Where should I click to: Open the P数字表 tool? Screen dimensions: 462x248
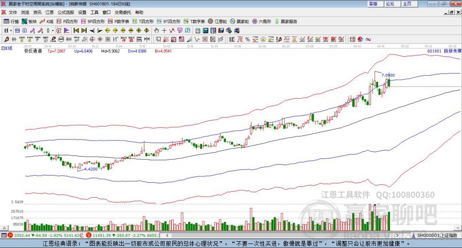119,22
